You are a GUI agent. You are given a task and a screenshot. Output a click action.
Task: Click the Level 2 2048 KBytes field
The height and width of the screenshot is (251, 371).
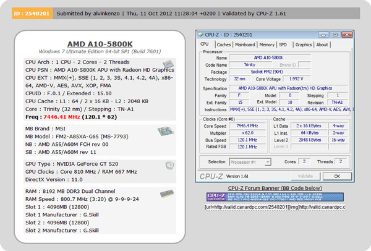click(309, 140)
